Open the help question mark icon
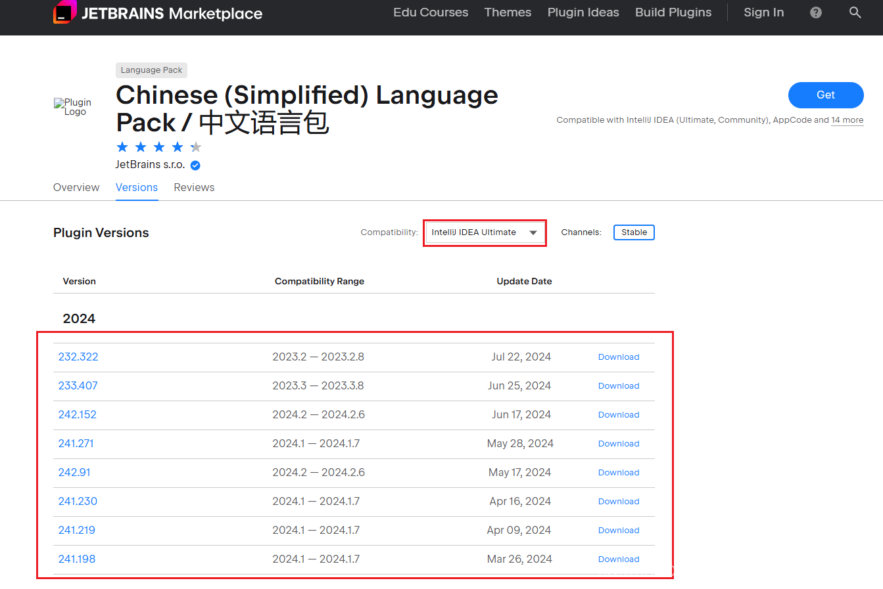Image resolution: width=883 pixels, height=589 pixels. (x=816, y=12)
